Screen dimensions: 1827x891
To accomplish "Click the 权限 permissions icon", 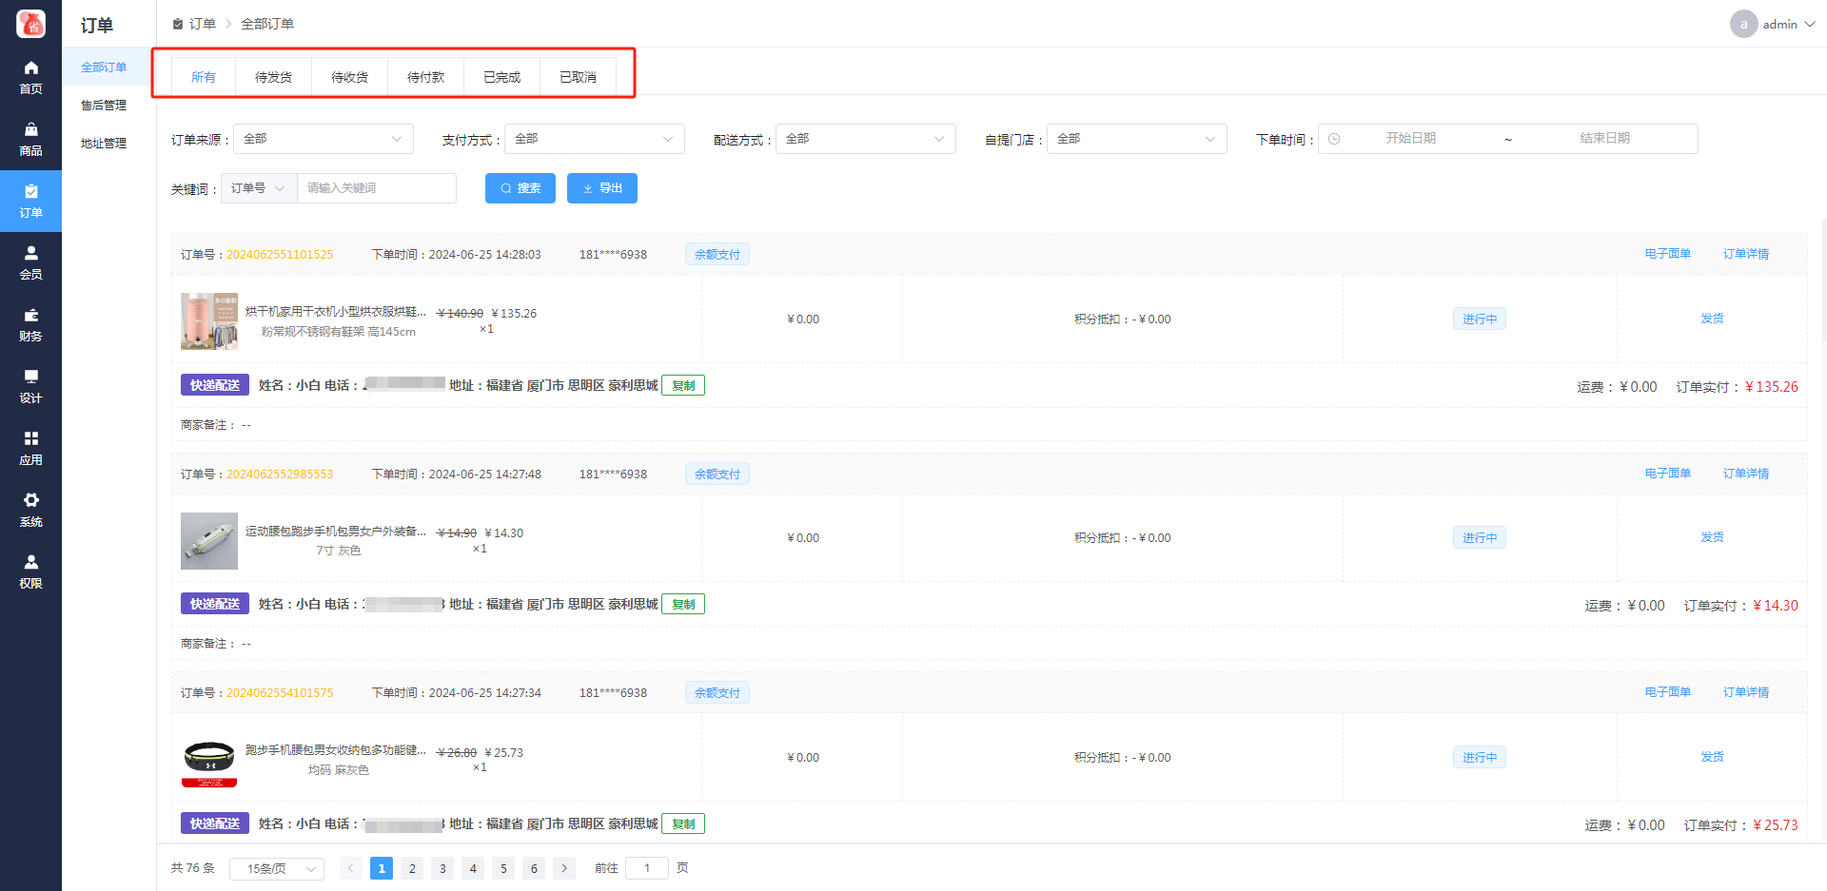I will 30,563.
